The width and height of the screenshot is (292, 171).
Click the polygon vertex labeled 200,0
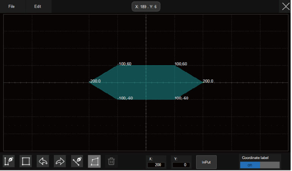[x=203, y=82]
